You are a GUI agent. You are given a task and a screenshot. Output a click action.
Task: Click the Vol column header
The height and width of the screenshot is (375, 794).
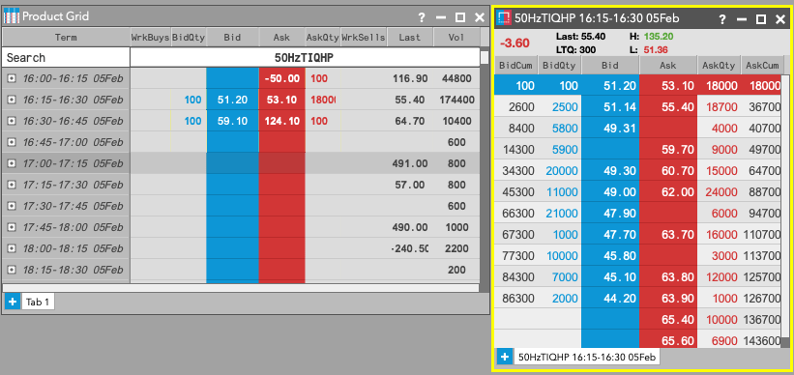(456, 38)
